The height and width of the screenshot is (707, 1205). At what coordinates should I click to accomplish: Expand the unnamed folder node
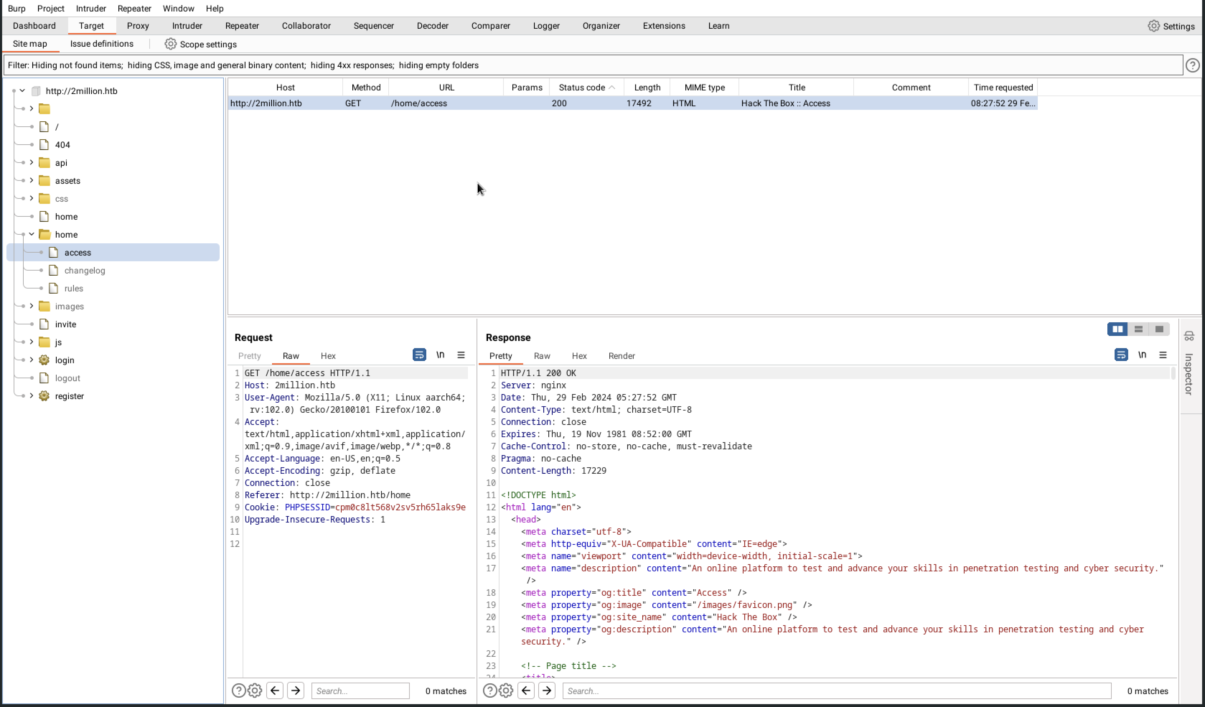(32, 109)
